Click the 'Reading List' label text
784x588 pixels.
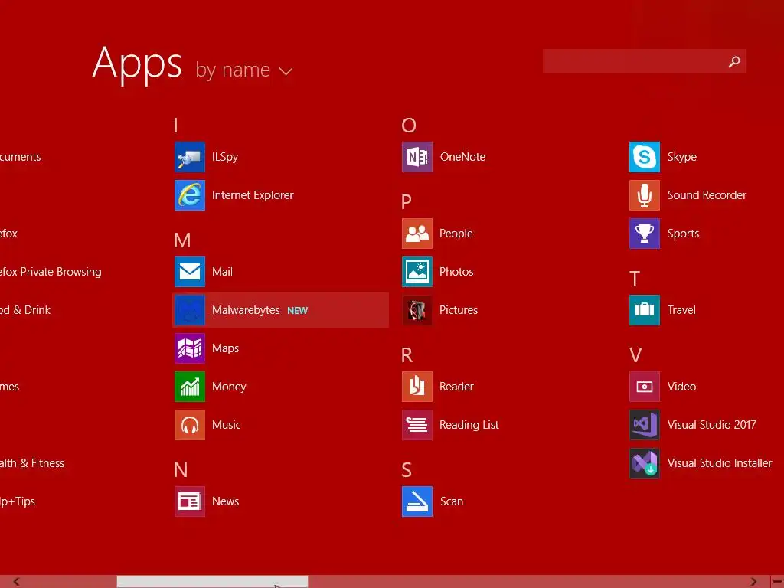469,425
